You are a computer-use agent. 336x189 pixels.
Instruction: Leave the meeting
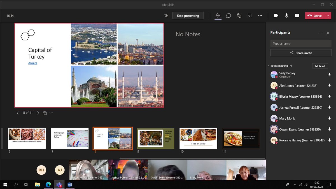coord(315,16)
